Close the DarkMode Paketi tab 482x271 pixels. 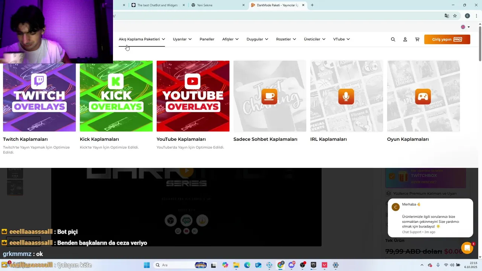pos(304,5)
